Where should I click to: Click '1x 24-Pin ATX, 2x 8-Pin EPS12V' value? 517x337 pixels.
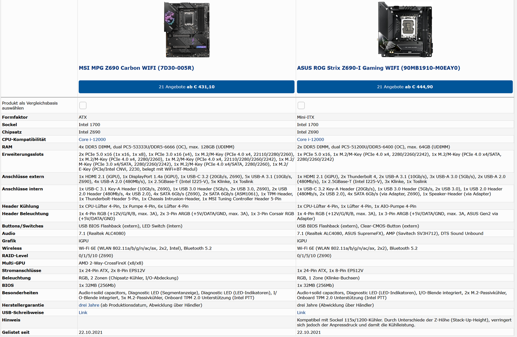click(x=112, y=271)
